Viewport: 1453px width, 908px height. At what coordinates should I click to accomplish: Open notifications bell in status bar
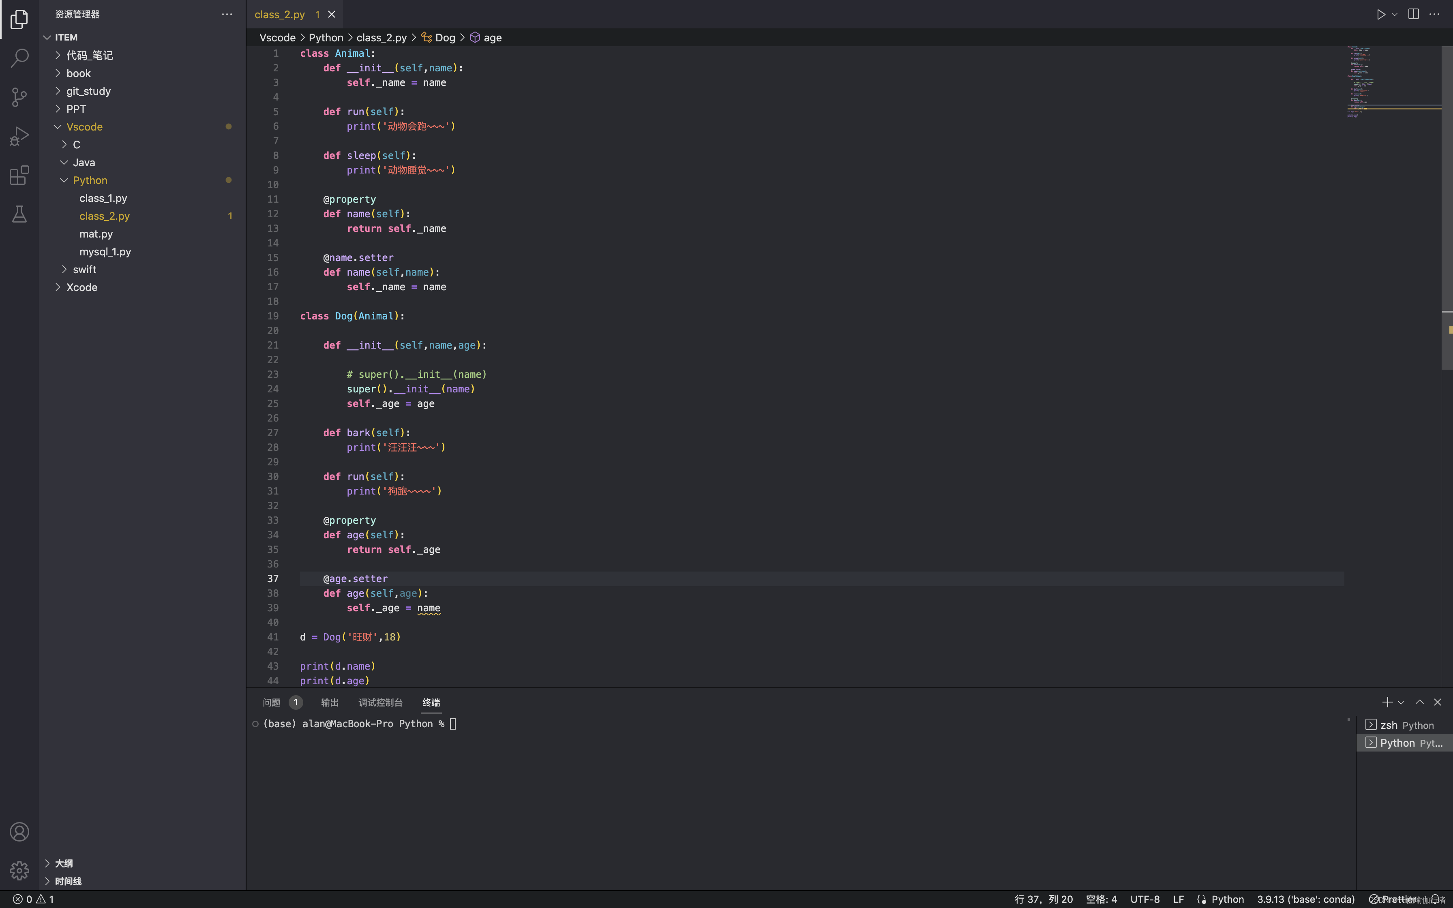(x=1436, y=899)
